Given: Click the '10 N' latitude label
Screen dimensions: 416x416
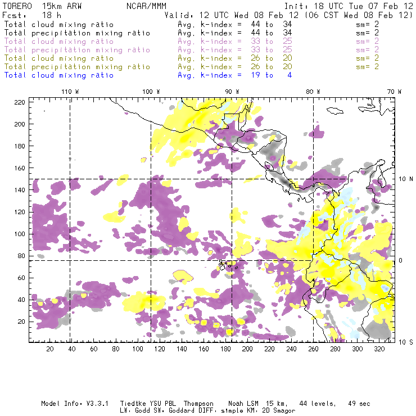Looking at the screenshot, I should click(x=406, y=179).
